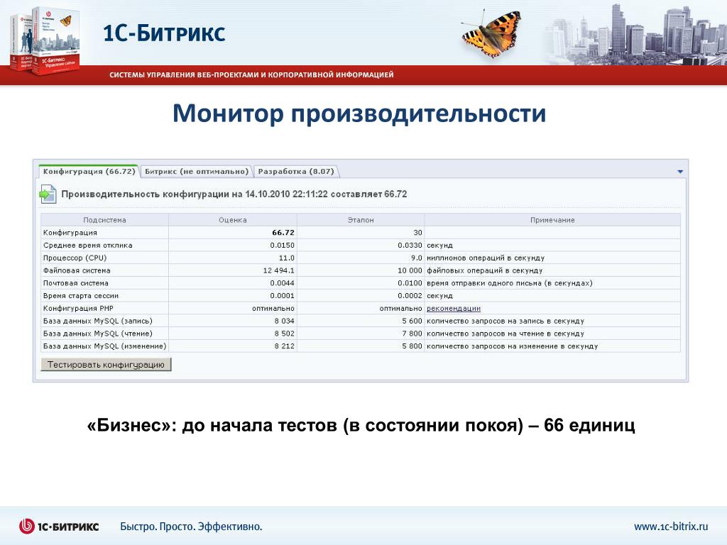This screenshot has height=545, width=727.
Task: Click База данных MySQL (запись) row
Action: point(361,321)
